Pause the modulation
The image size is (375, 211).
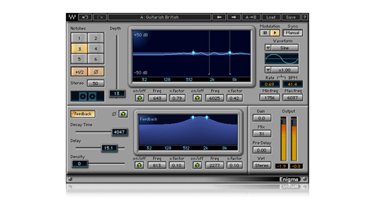(x=265, y=33)
